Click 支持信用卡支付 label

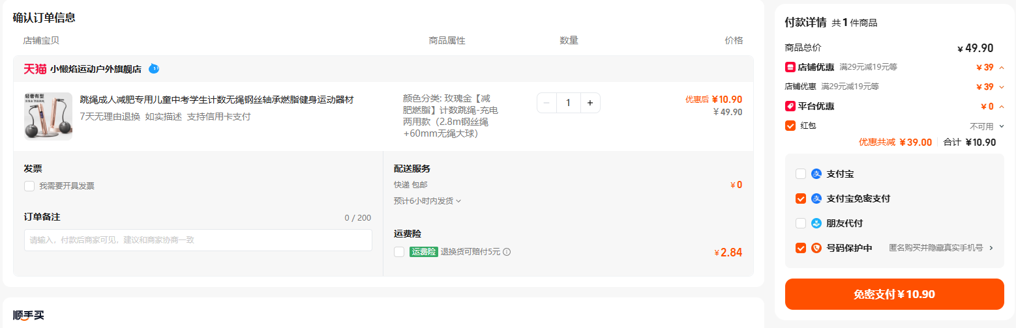tap(218, 117)
